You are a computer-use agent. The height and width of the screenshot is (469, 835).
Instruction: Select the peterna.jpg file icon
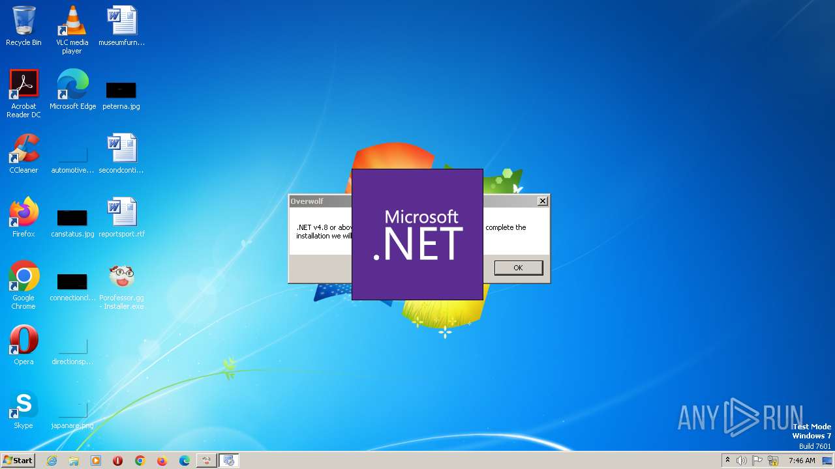click(121, 95)
